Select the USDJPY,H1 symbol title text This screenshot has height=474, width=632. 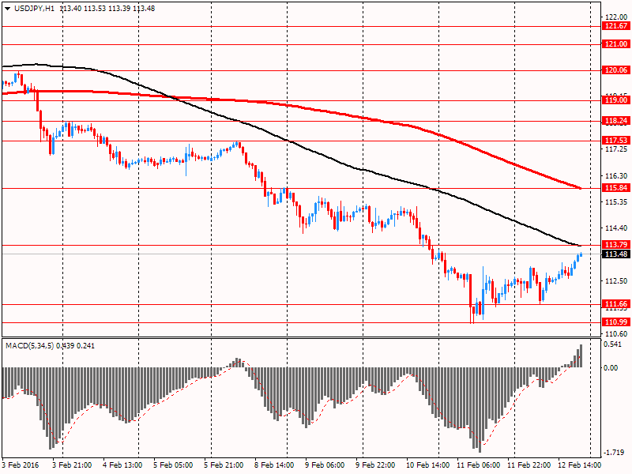click(34, 9)
